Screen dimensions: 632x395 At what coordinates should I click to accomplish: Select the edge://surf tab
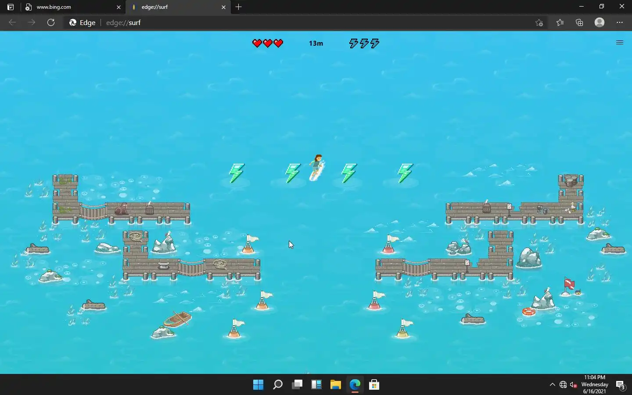(x=178, y=7)
